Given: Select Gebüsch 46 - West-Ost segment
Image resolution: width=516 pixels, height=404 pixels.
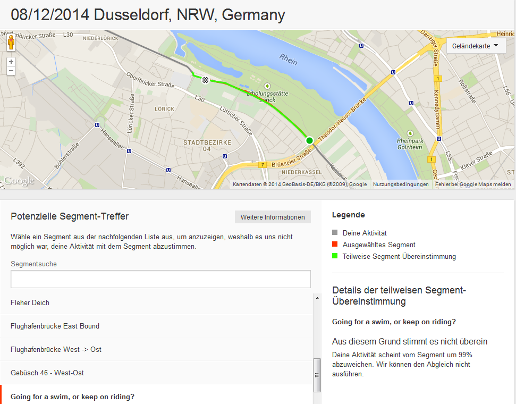Looking at the screenshot, I should (x=157, y=373).
